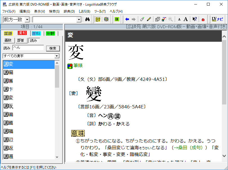Open the すべての漢字 filter dropdown
The height and width of the screenshot is (170, 228).
point(57,56)
